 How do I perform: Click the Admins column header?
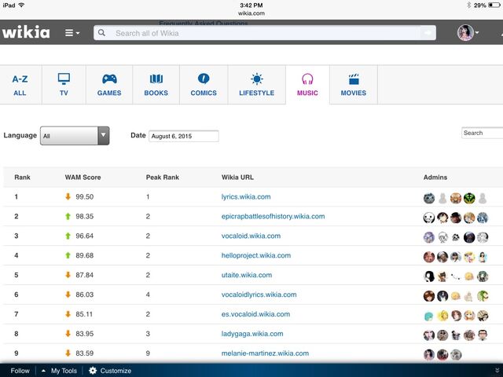(435, 178)
